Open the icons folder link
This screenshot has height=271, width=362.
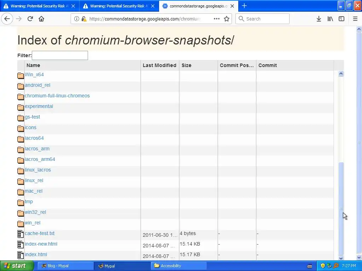(x=30, y=128)
